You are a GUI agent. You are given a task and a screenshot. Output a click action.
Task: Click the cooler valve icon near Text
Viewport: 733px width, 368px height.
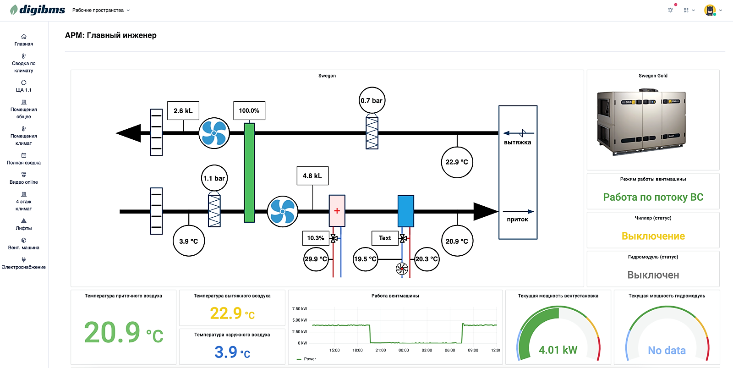pos(403,238)
